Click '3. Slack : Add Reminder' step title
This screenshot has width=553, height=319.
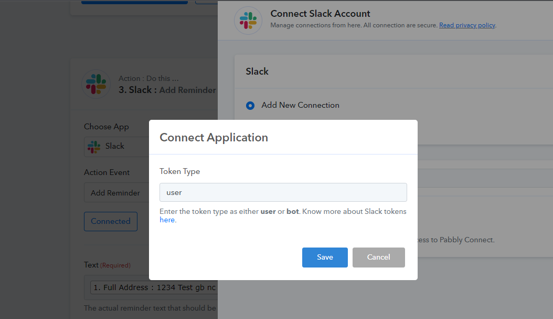[x=167, y=90]
